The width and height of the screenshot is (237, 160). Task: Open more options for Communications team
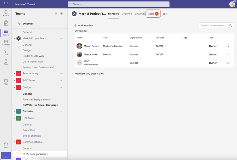[x=61, y=142]
